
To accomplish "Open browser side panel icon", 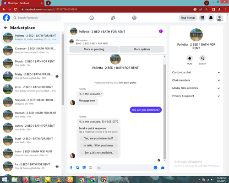I will click(x=213, y=9).
